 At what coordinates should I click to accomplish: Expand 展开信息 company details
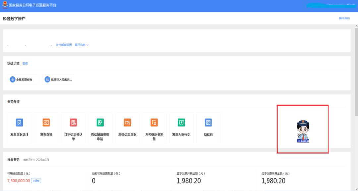click(81, 45)
